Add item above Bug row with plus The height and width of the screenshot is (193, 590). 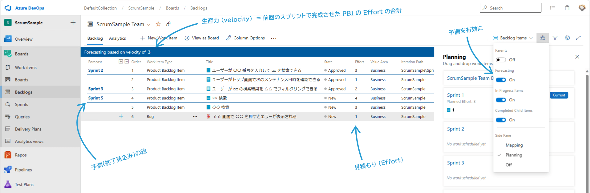(121, 116)
